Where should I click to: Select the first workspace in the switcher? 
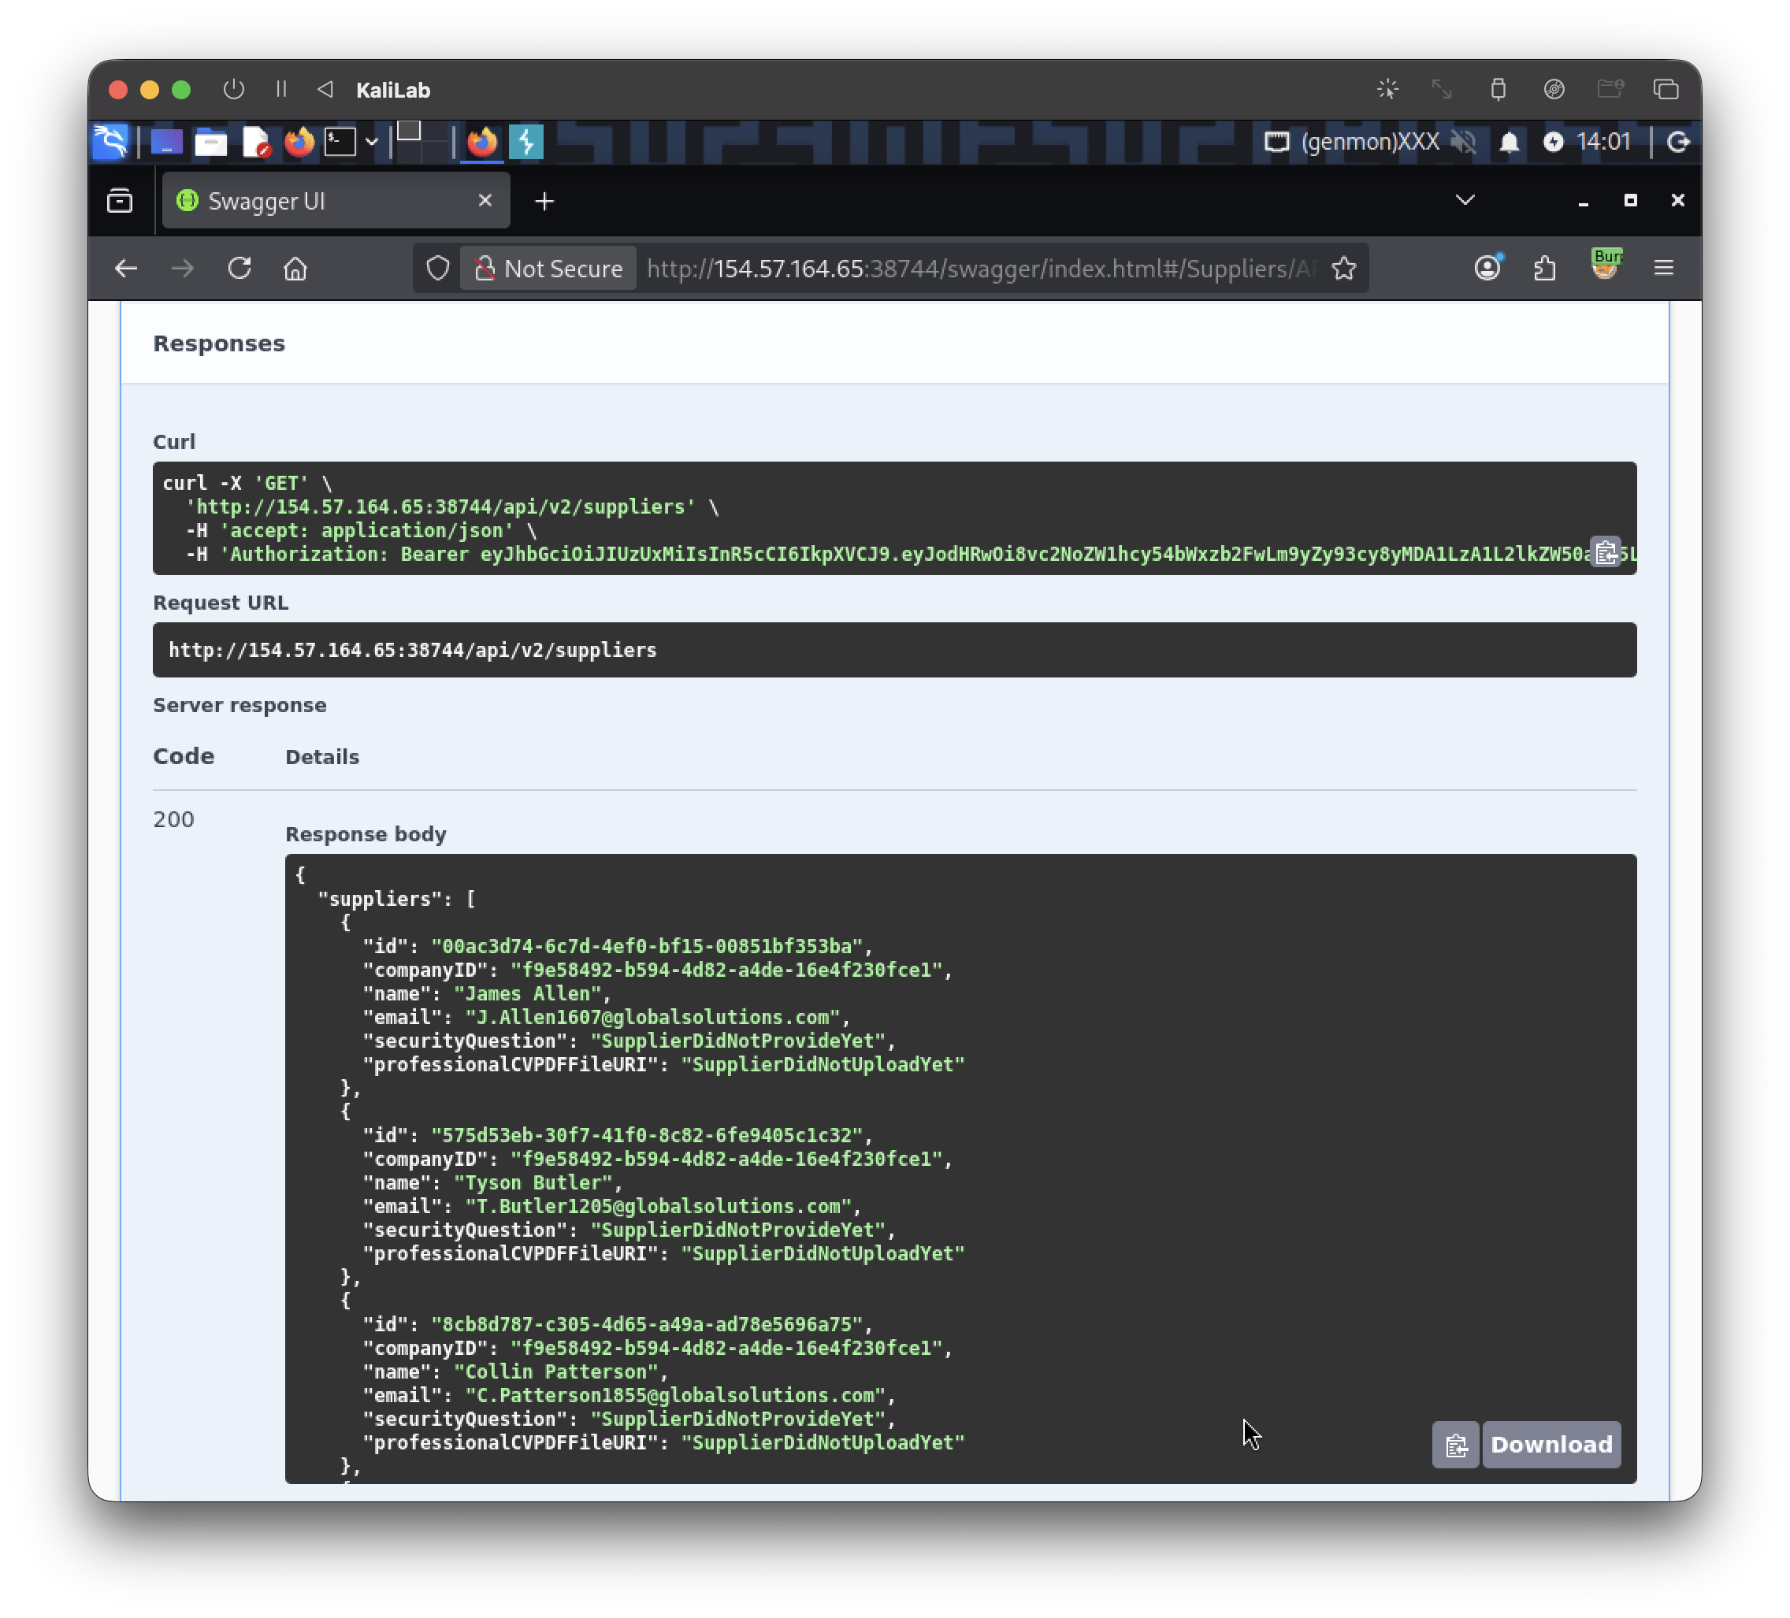[407, 132]
